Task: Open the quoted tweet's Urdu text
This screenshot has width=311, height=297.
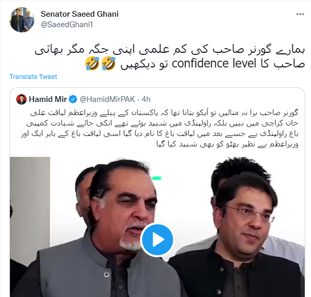Action: (x=160, y=128)
